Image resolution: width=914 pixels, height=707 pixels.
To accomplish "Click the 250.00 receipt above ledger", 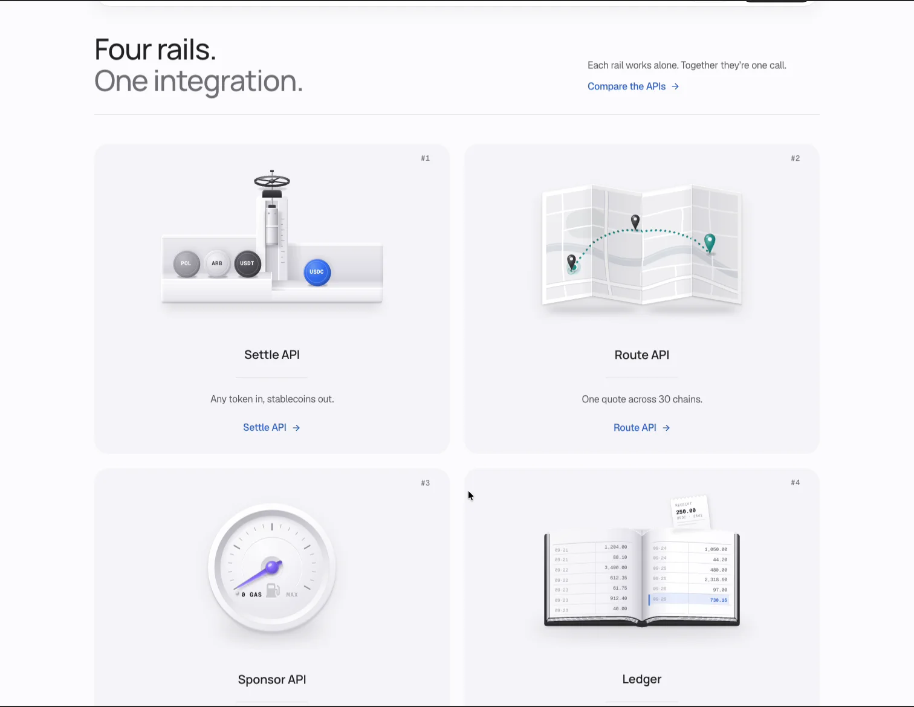I will (690, 512).
